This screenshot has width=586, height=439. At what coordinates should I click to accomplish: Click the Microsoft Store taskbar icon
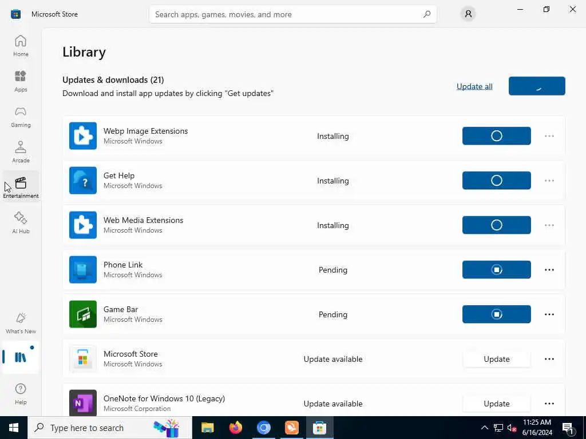click(319, 428)
